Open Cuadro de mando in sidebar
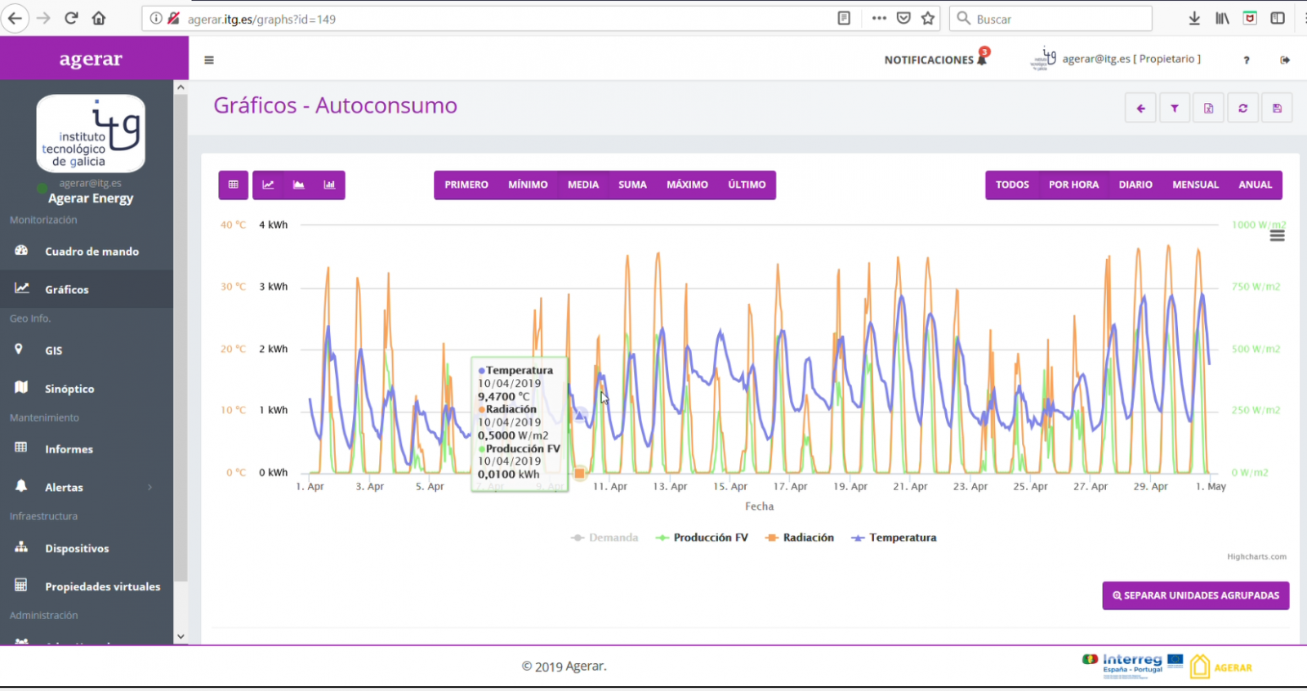 pos(91,252)
